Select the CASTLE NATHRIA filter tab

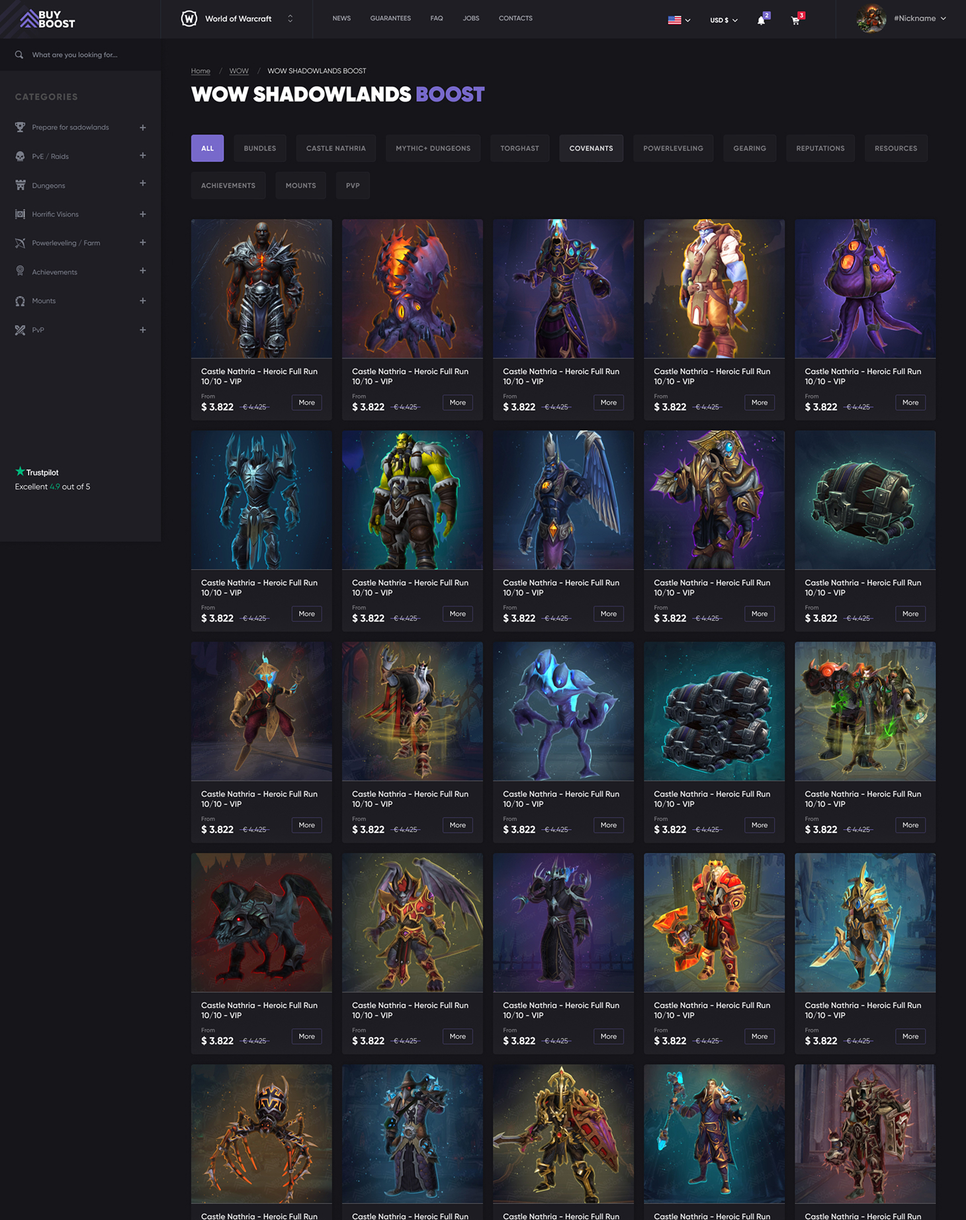(x=335, y=148)
